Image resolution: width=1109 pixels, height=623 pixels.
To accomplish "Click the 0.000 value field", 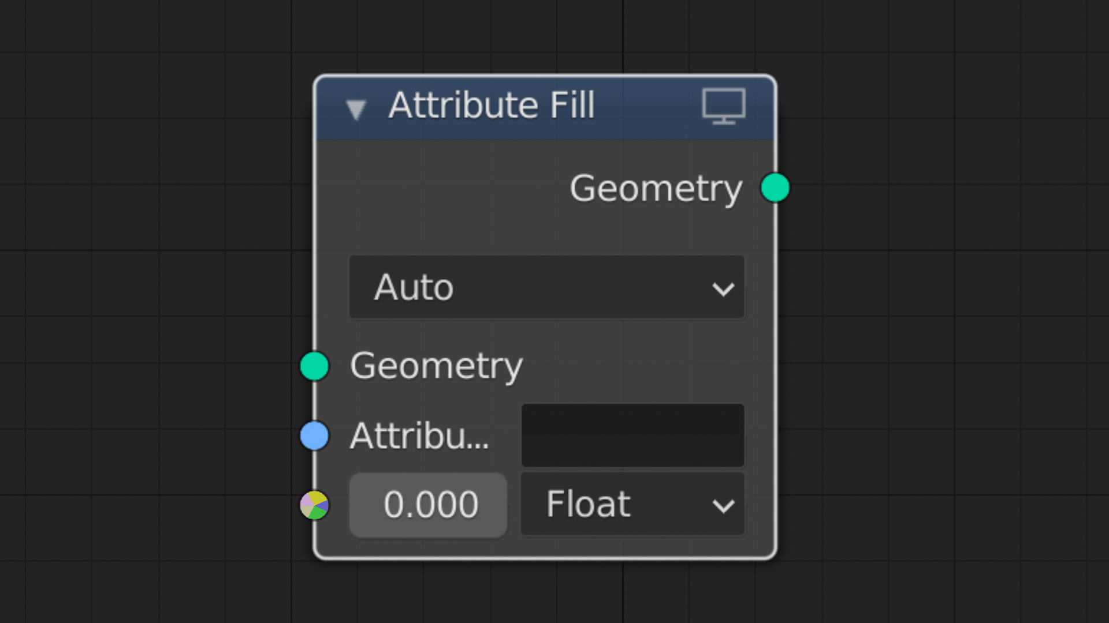I will pyautogui.click(x=428, y=505).
